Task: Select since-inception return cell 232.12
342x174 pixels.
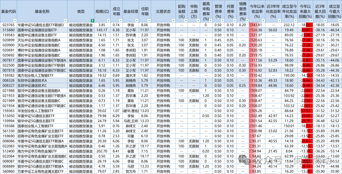Action: (290, 25)
